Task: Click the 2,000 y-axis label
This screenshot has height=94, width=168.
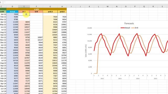Action: [x=90, y=67]
